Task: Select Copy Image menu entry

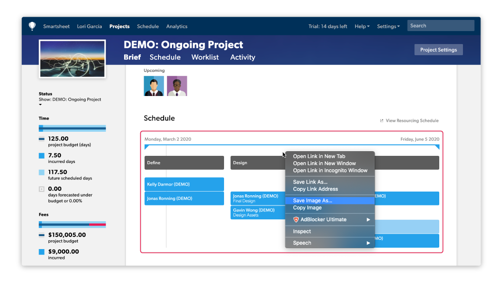Action: (x=307, y=208)
